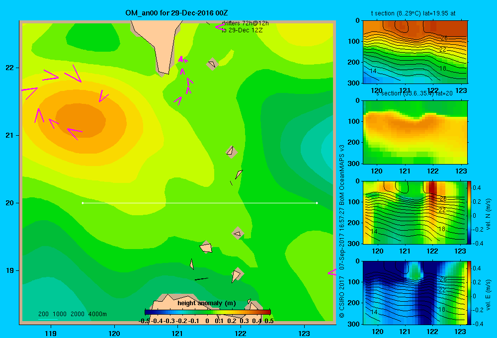This screenshot has height=338, width=497.
Task: Open the northward velocity section plot
Action: [415, 212]
